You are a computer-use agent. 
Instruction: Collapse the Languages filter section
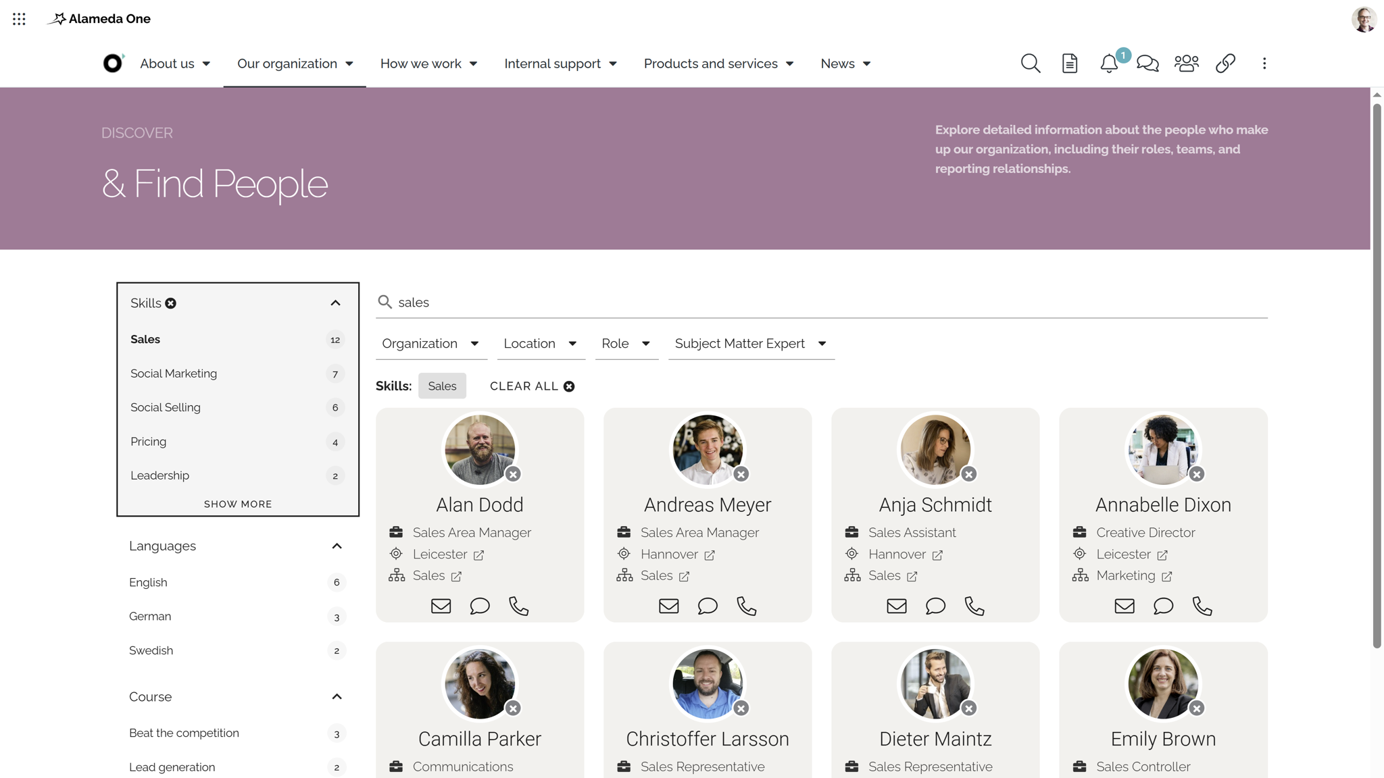click(337, 546)
